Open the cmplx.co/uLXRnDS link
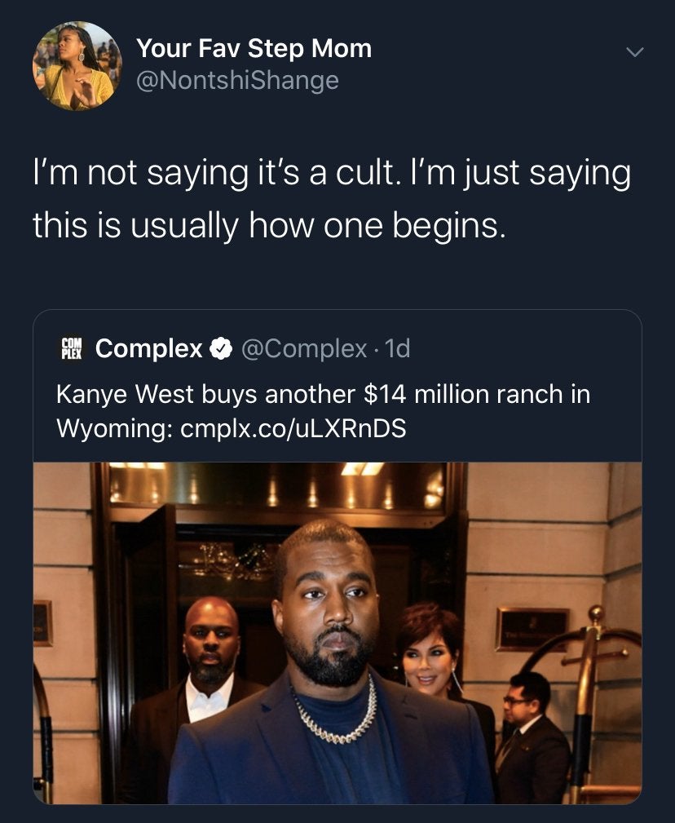The height and width of the screenshot is (823, 675). [291, 427]
